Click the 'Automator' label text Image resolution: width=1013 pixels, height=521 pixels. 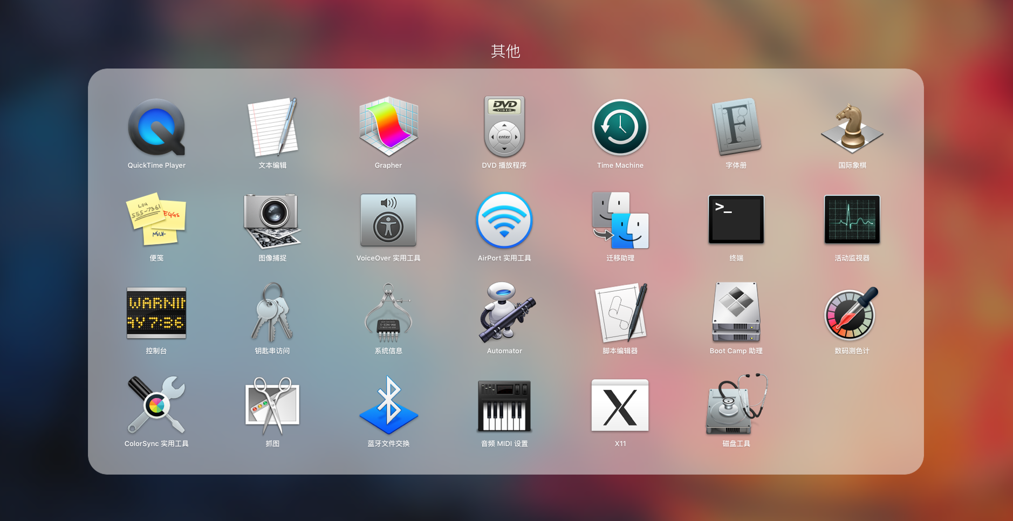[x=504, y=351]
